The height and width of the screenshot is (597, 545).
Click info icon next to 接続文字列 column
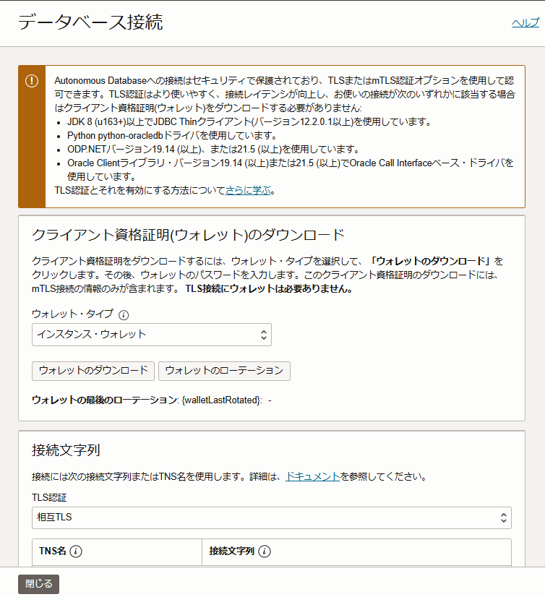265,551
